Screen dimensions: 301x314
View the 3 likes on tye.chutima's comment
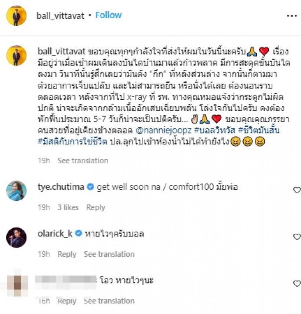click(x=68, y=207)
